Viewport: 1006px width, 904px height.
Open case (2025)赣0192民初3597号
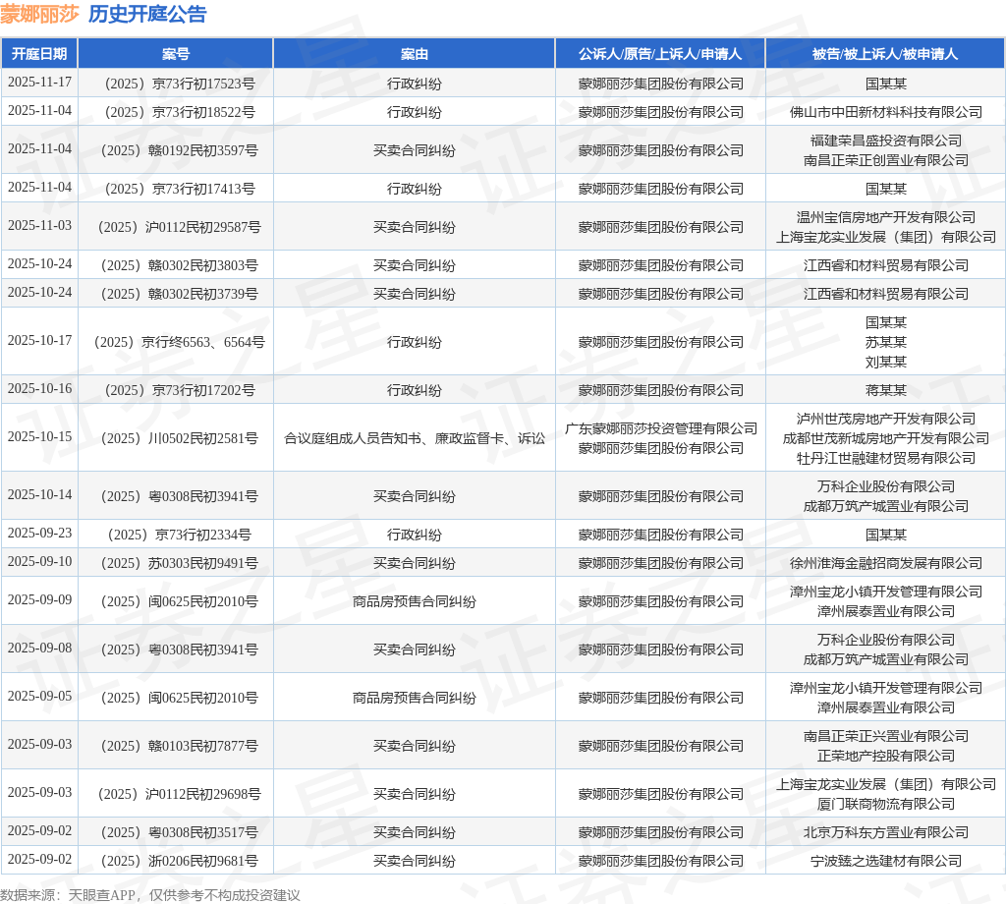tap(180, 150)
